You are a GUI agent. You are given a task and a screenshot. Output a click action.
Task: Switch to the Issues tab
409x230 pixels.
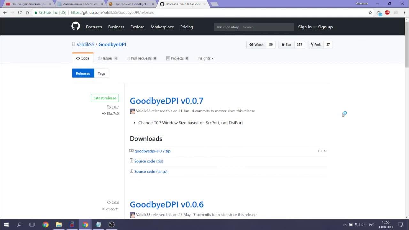tap(108, 58)
